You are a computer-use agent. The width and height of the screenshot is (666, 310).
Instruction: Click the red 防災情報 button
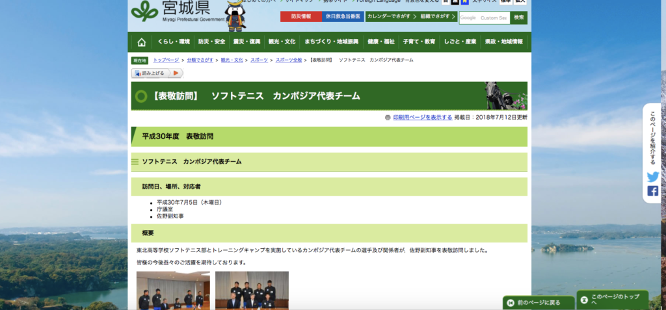click(x=300, y=16)
